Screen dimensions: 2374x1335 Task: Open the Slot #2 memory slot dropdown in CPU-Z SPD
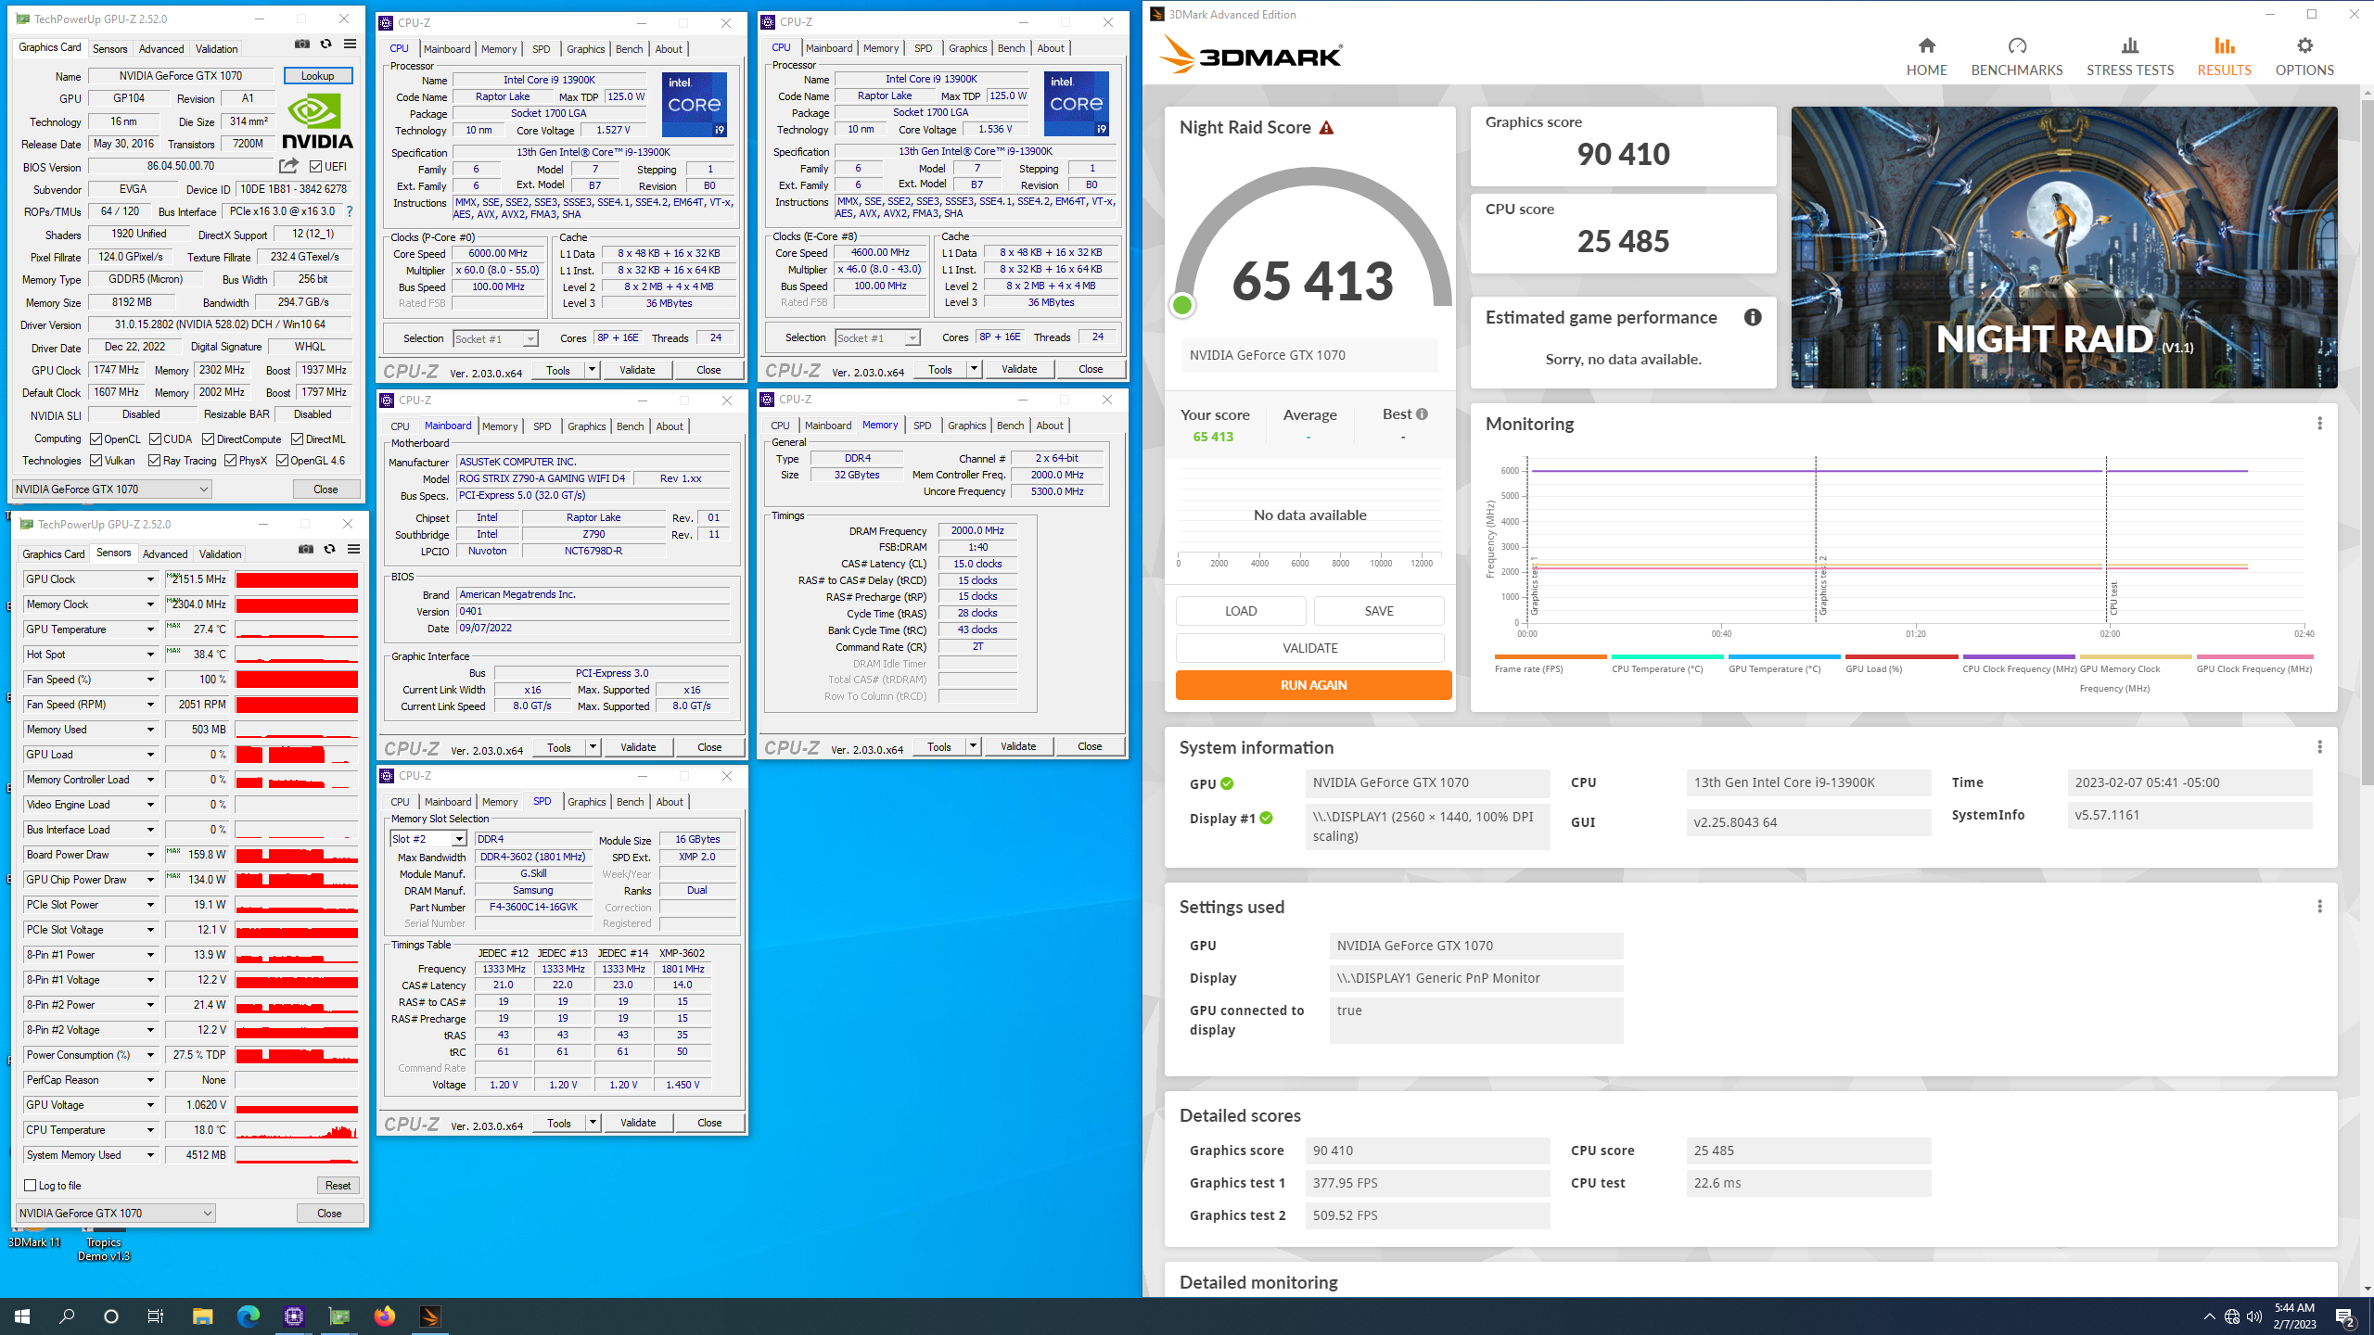click(x=458, y=839)
